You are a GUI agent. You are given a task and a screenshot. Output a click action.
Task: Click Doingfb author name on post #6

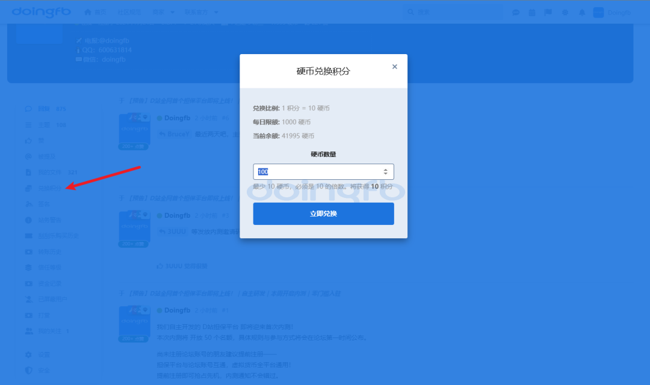pos(177,118)
